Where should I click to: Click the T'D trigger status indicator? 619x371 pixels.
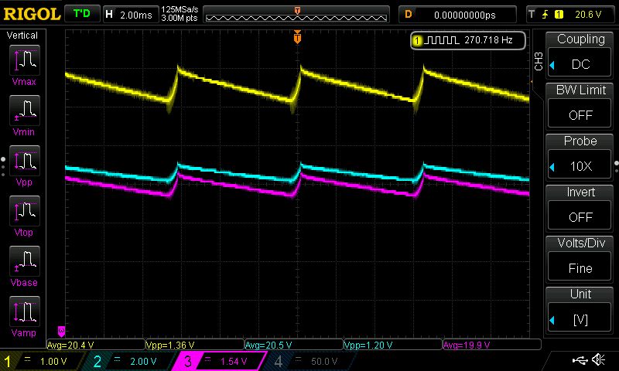[x=82, y=14]
